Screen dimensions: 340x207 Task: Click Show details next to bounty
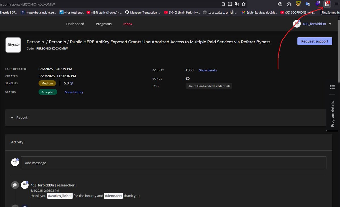point(208,70)
